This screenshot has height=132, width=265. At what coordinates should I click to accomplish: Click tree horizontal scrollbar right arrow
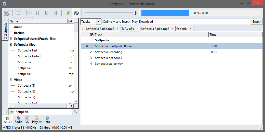tap(72, 106)
